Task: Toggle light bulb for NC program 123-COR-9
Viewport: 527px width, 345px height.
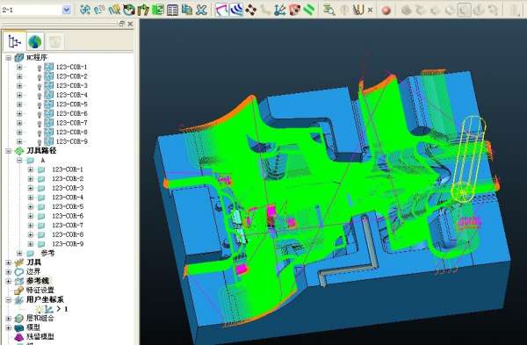Action: (40, 142)
